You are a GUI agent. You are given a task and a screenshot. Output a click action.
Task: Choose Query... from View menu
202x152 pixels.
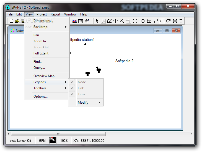coord(46,67)
